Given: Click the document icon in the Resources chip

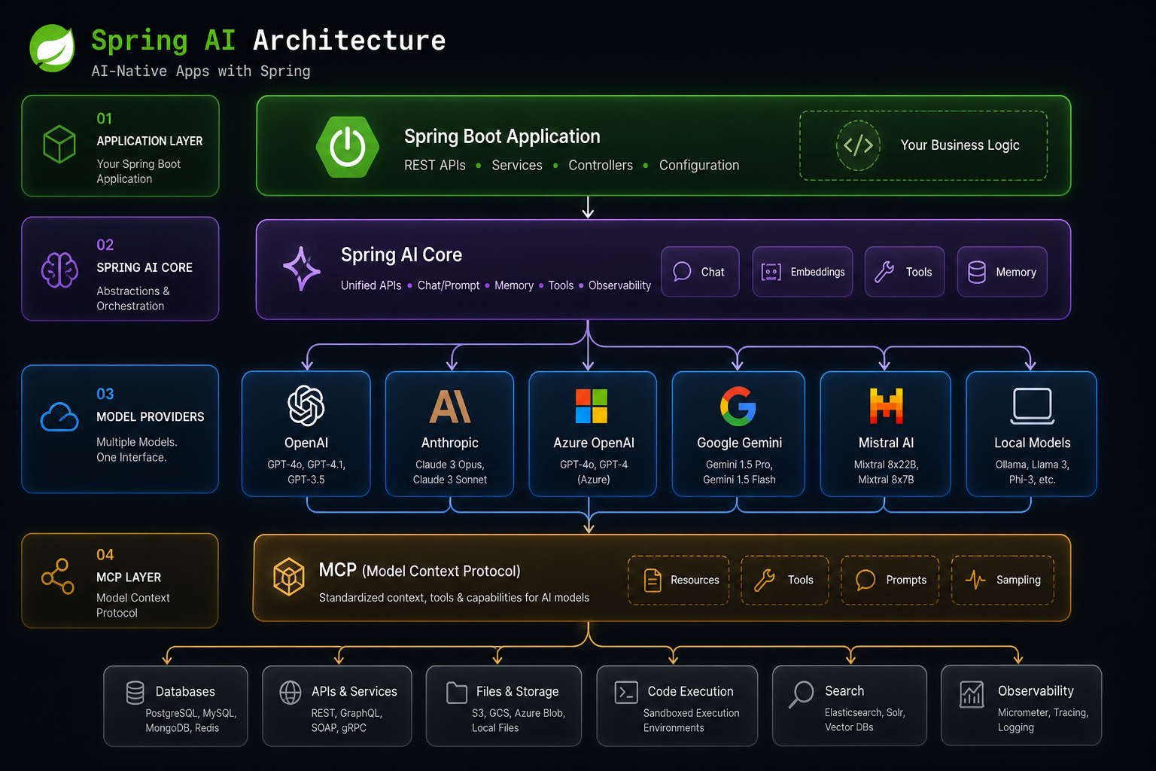Looking at the screenshot, I should [x=653, y=580].
